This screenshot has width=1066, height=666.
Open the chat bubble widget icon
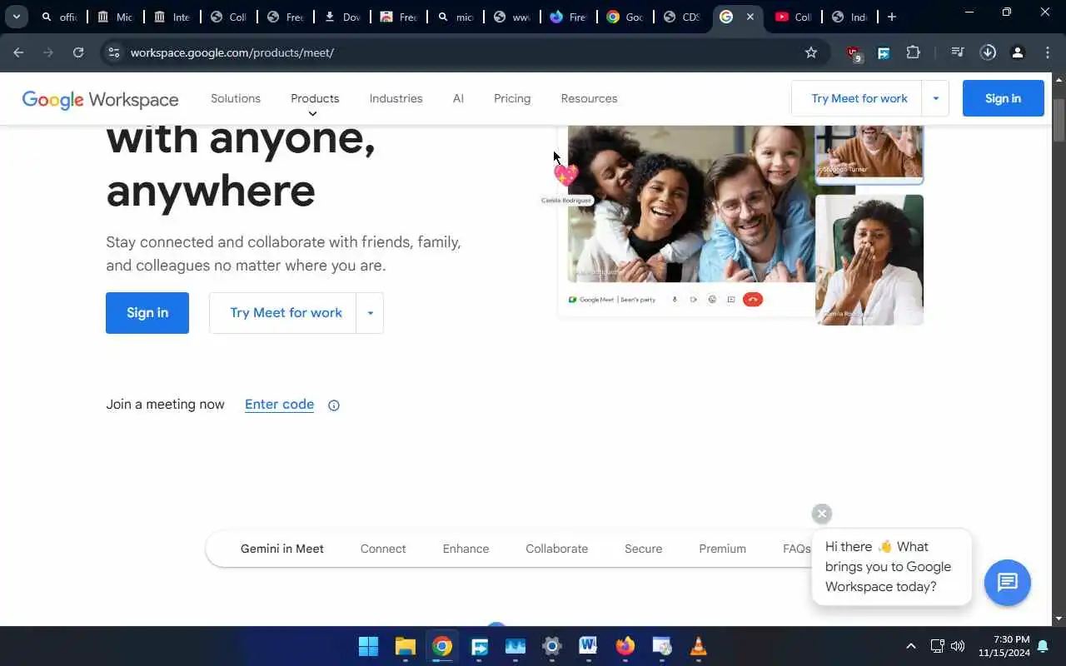point(1007,582)
